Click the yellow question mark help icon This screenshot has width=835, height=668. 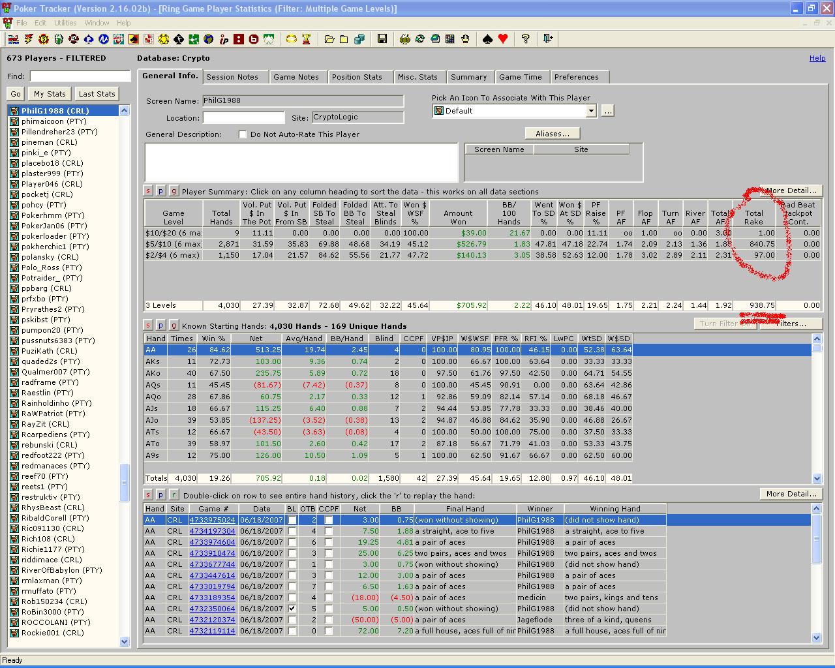(x=525, y=39)
